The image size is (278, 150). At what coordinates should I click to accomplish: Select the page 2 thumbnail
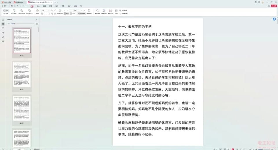[22, 74]
